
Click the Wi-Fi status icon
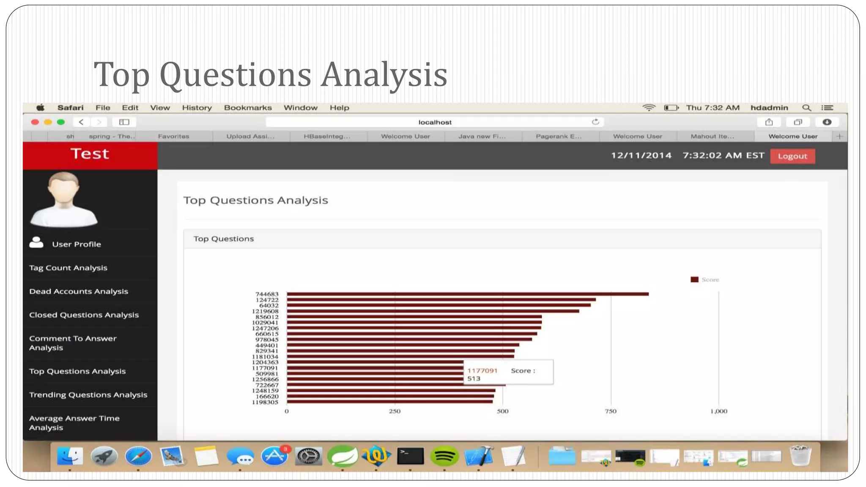point(649,108)
